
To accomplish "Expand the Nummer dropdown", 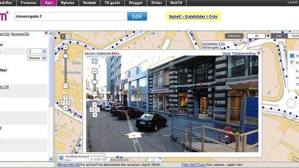I will [x=37, y=58].
